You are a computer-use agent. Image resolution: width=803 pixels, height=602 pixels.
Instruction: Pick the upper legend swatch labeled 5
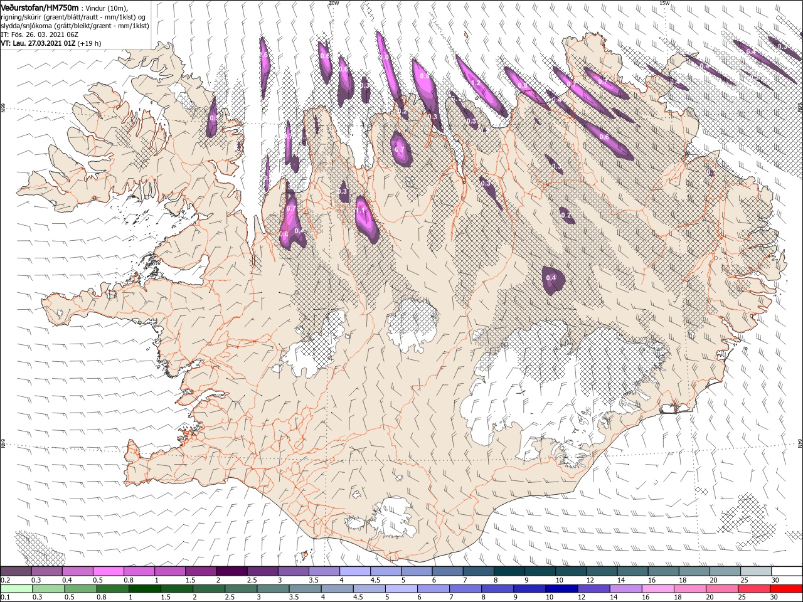pos(416,571)
